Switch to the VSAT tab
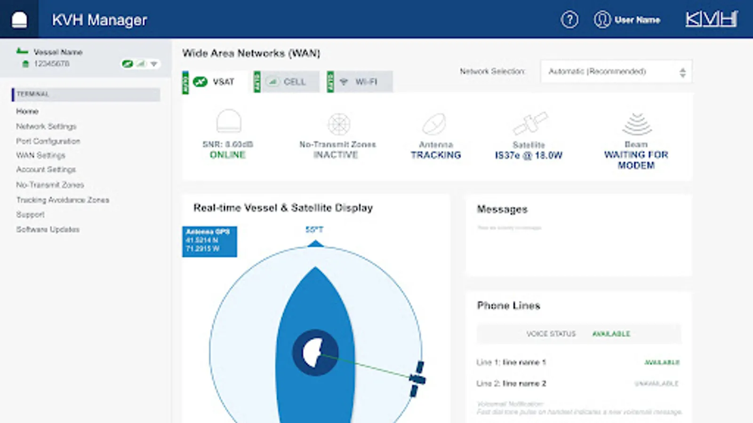 (215, 82)
